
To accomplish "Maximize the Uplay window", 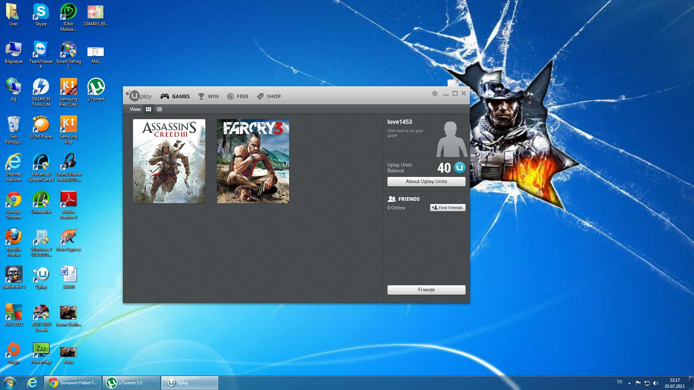I will pos(455,94).
